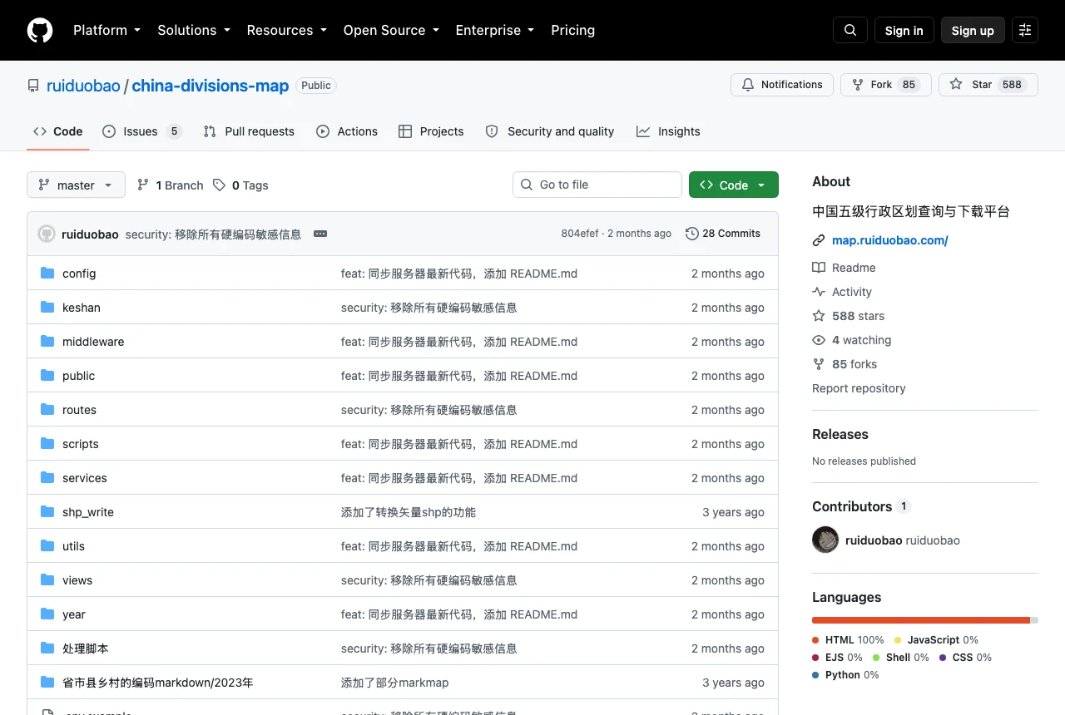Open the green Code dropdown button
Image resolution: width=1065 pixels, height=715 pixels.
coord(734,185)
